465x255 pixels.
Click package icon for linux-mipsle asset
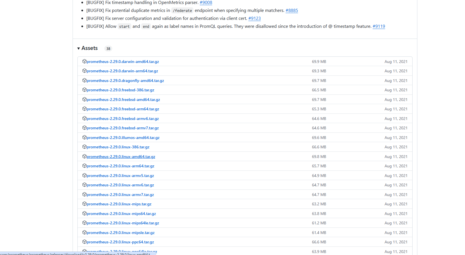click(x=84, y=232)
